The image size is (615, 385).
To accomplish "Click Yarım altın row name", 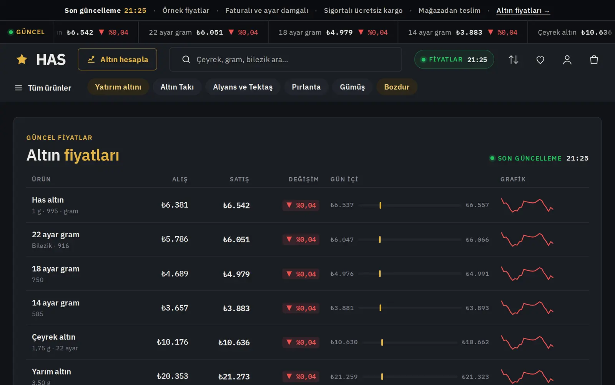I will (52, 372).
